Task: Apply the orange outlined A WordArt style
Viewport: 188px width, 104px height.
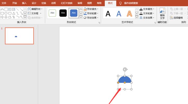Action: 129,14
